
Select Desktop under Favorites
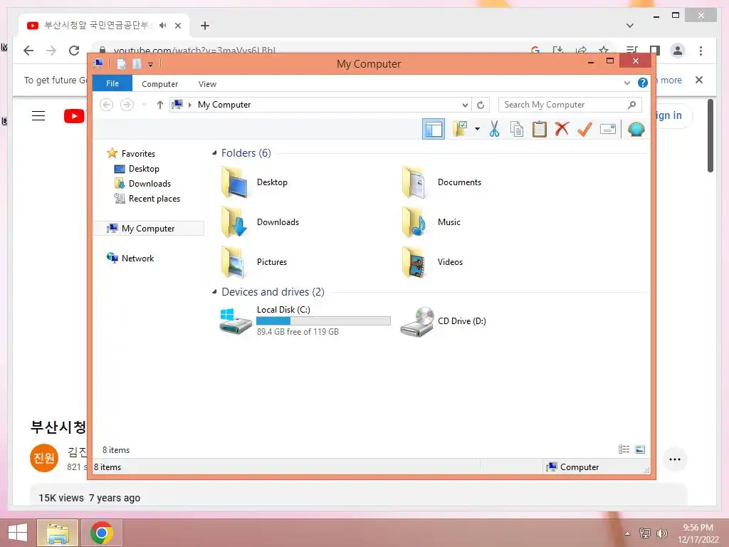[x=144, y=168]
